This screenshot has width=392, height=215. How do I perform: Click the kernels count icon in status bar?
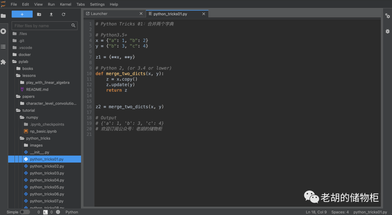point(58,212)
